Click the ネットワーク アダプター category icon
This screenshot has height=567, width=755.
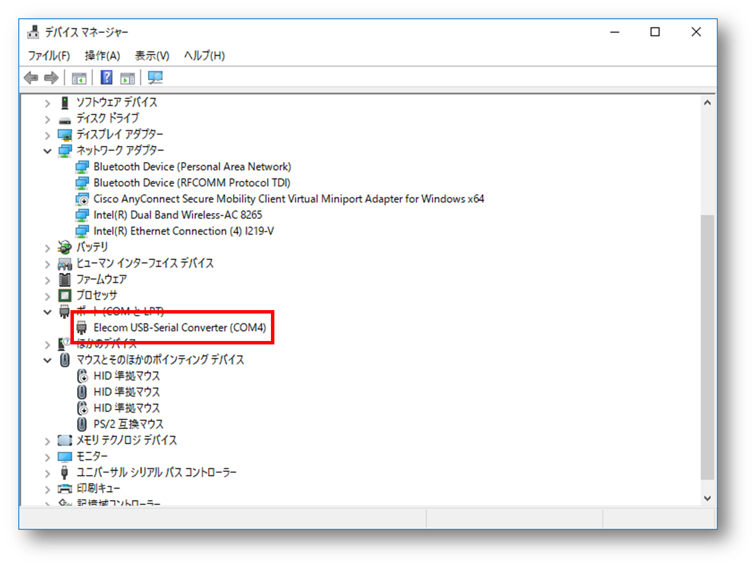click(65, 150)
